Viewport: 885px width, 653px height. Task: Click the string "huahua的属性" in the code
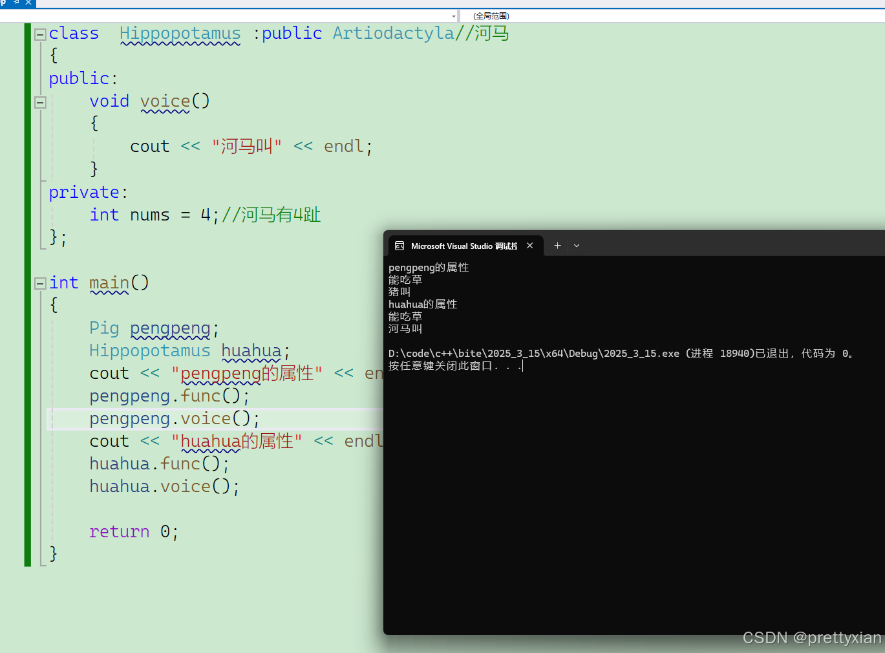[237, 441]
